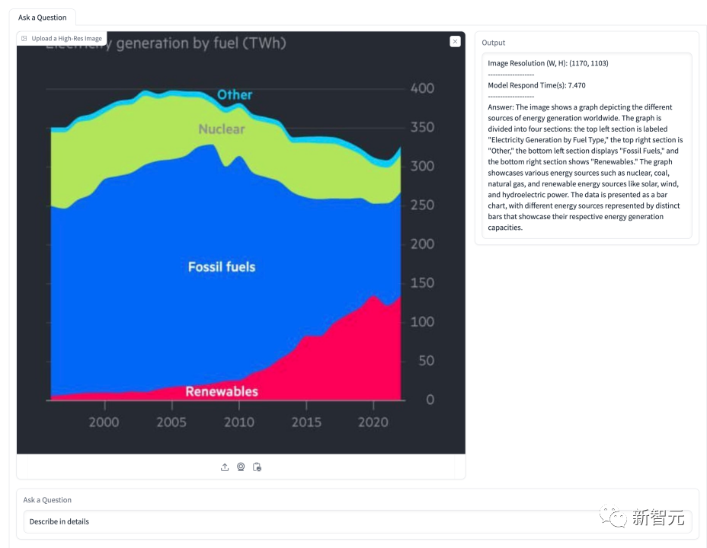707x548 pixels.
Task: Click the paste-from-clipboard image icon
Action: tap(257, 467)
